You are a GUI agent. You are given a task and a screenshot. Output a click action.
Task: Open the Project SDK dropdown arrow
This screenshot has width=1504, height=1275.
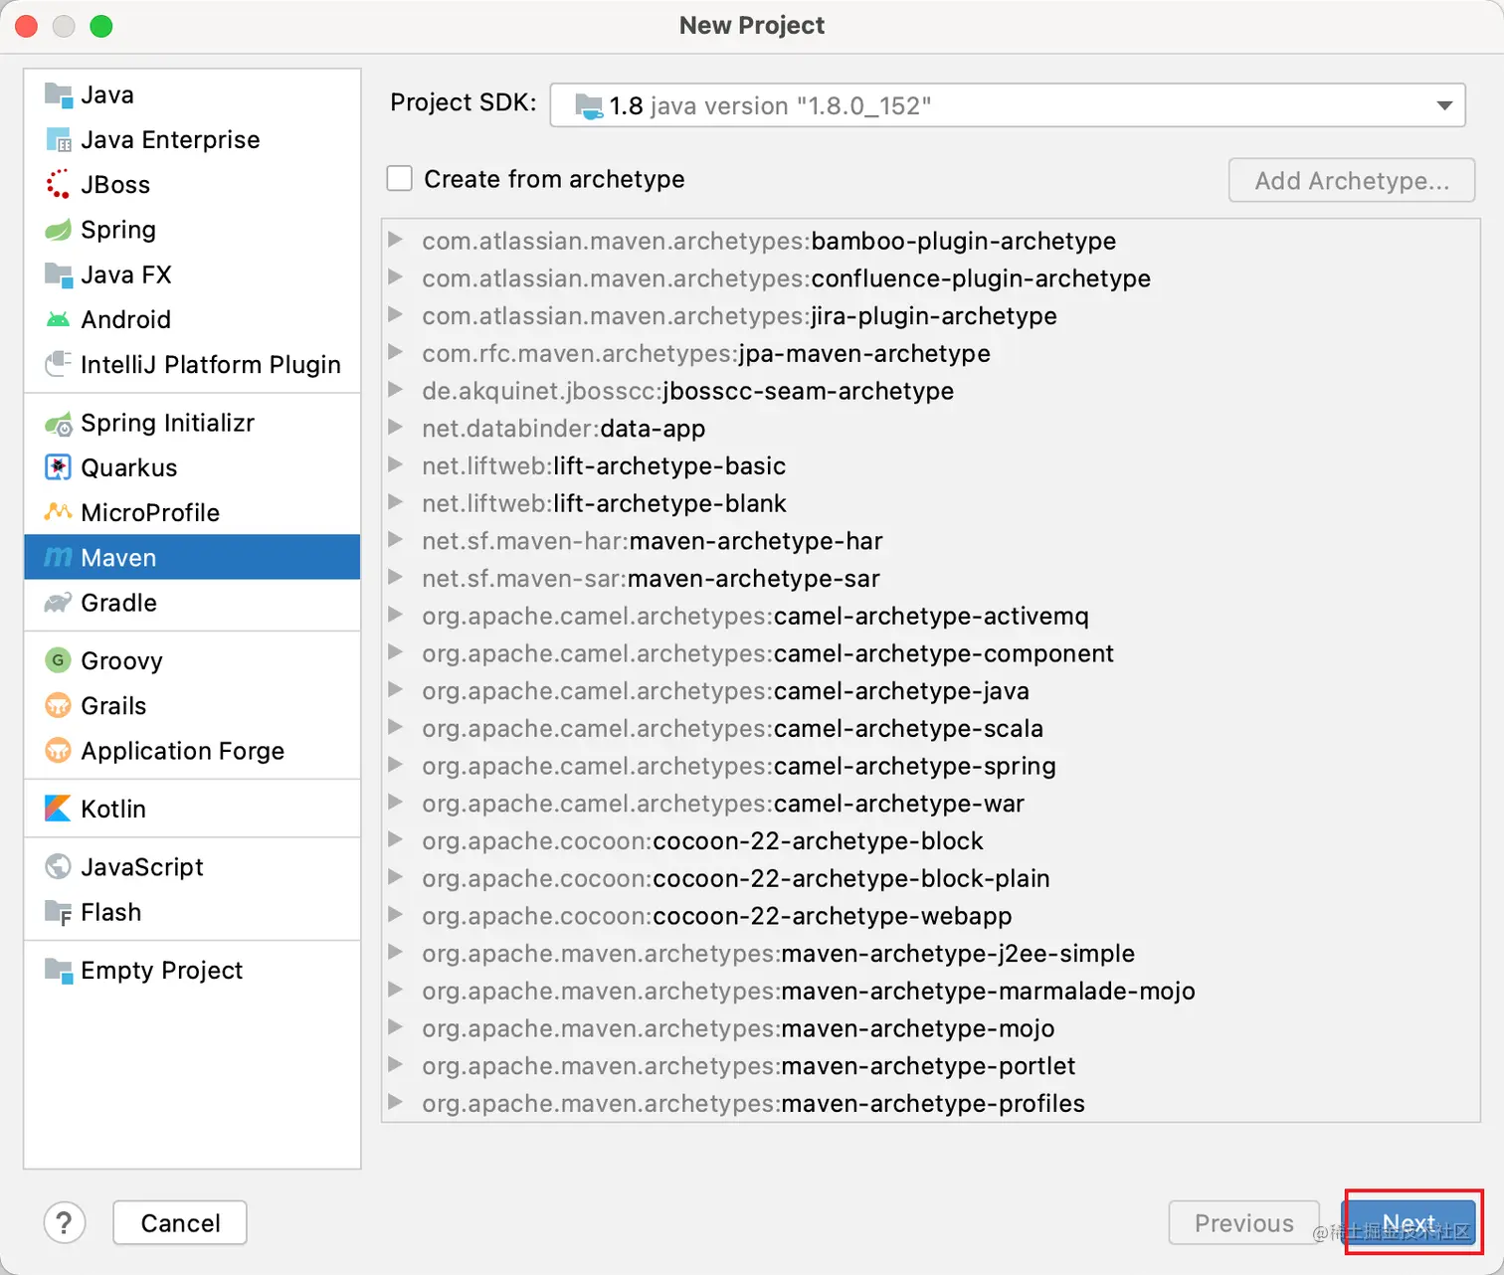[1444, 105]
